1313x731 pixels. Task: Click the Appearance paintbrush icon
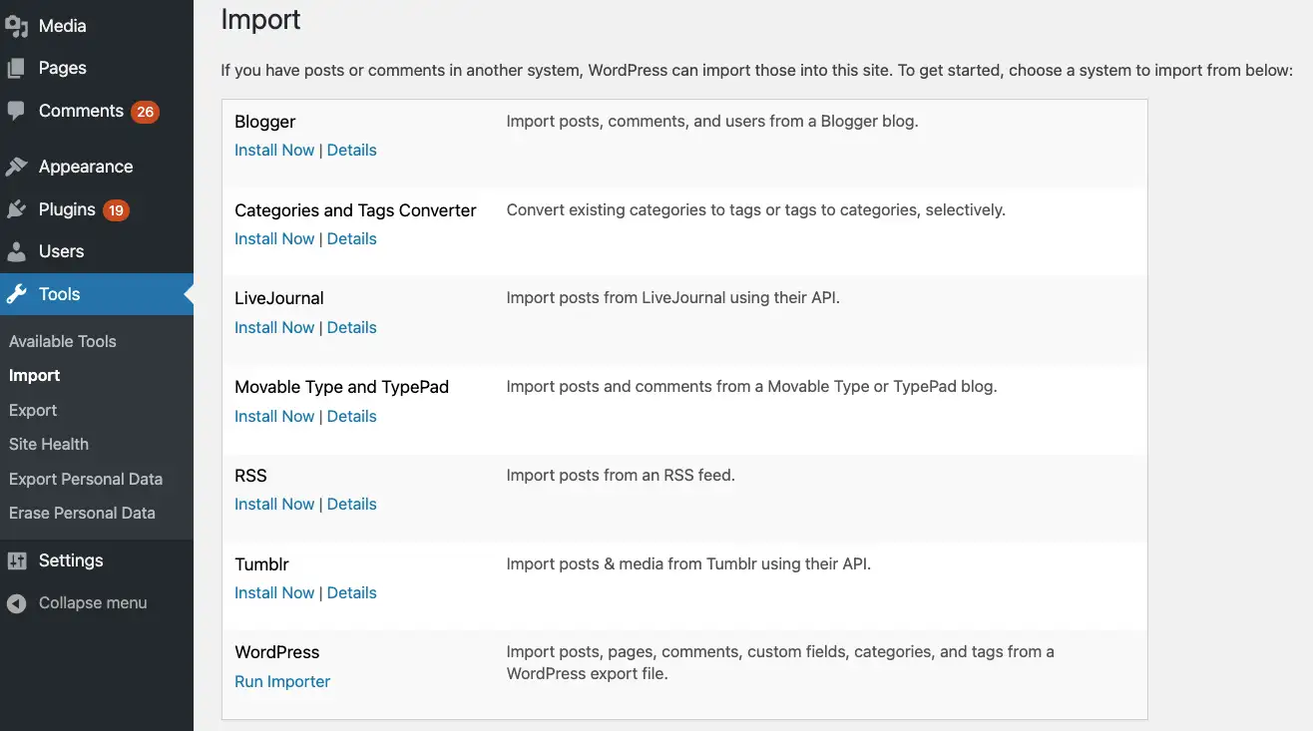click(16, 167)
